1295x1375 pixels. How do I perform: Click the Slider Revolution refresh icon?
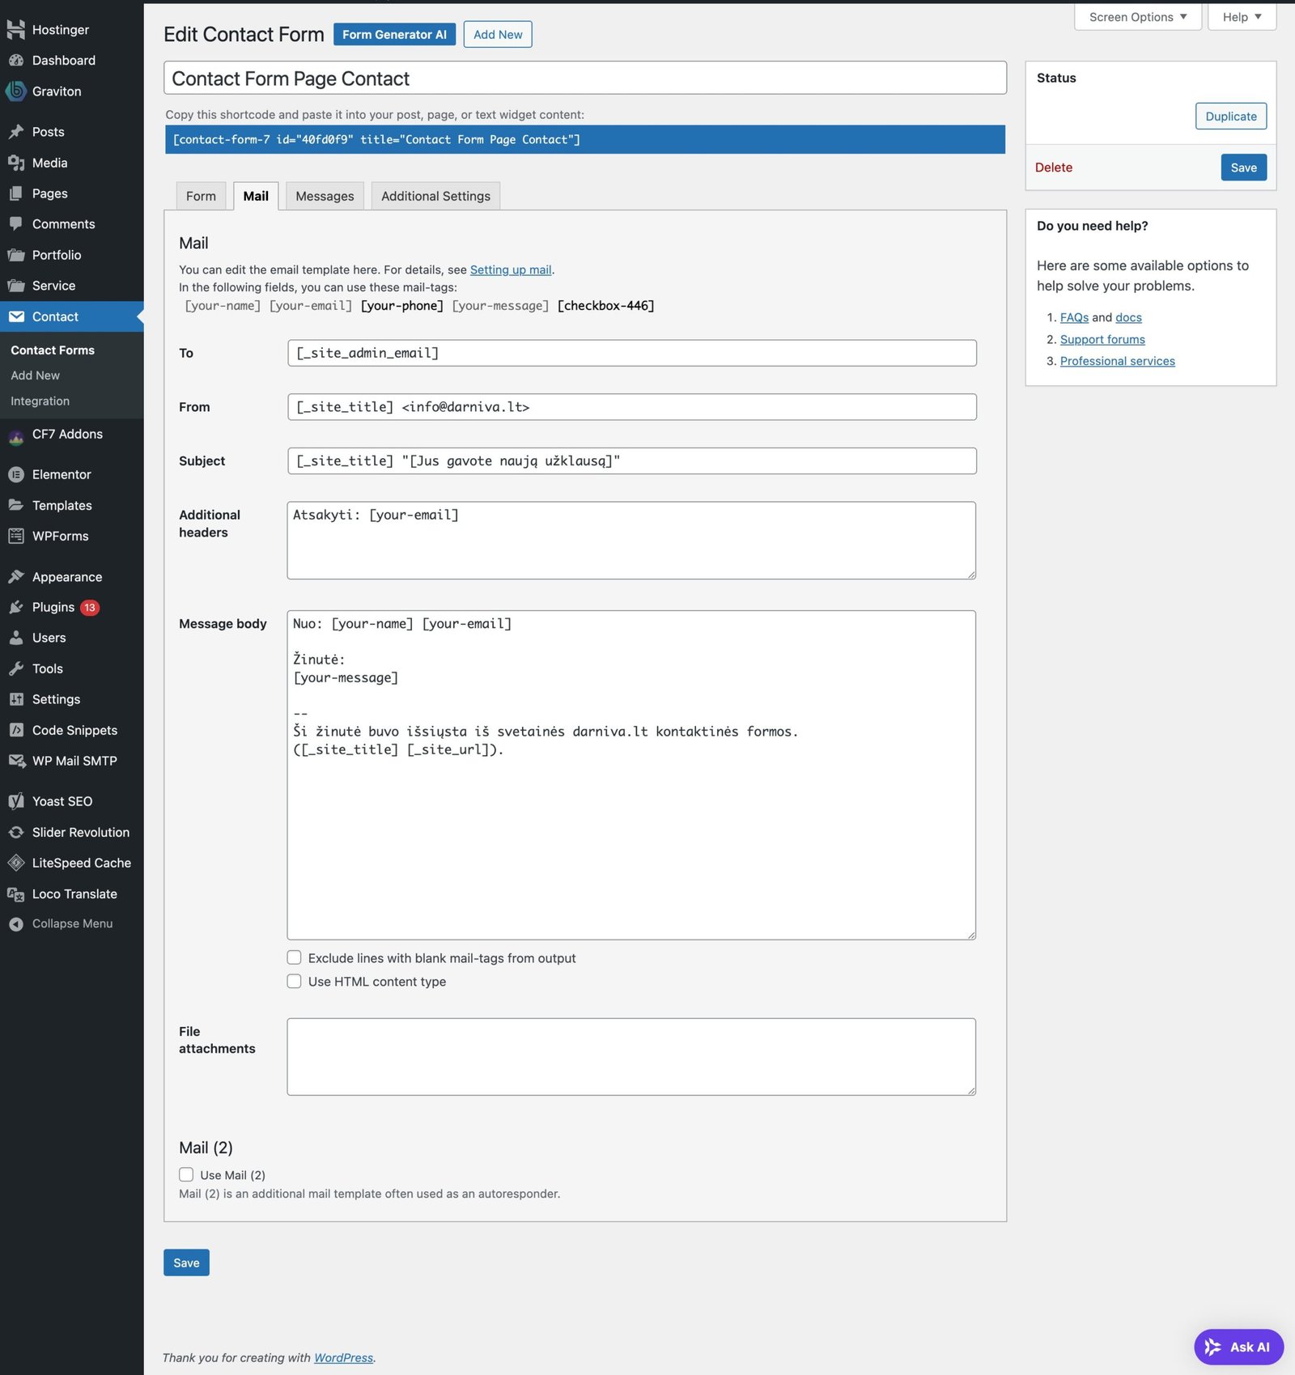coord(16,832)
